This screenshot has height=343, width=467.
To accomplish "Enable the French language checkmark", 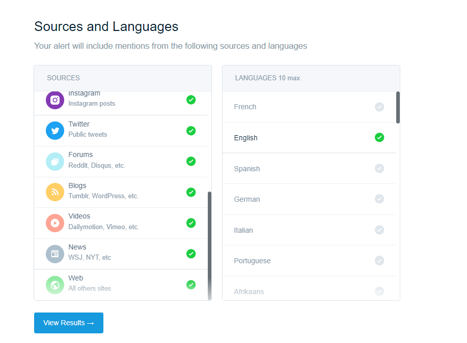I will click(x=379, y=107).
